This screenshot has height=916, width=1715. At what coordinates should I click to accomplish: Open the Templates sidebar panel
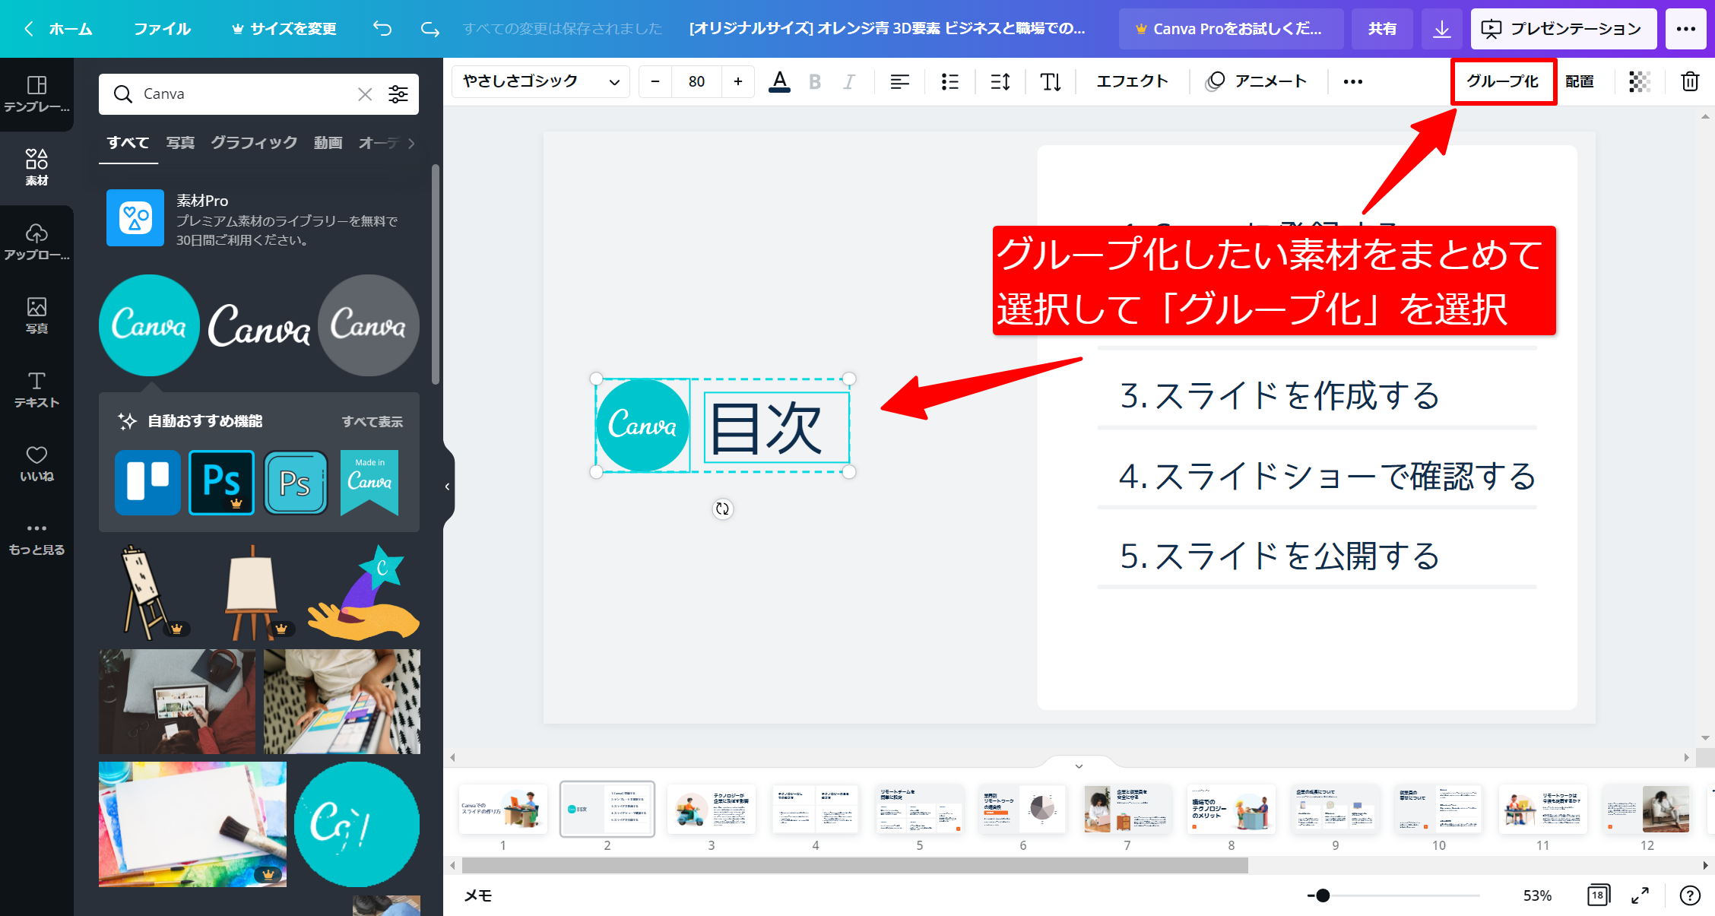tap(36, 94)
